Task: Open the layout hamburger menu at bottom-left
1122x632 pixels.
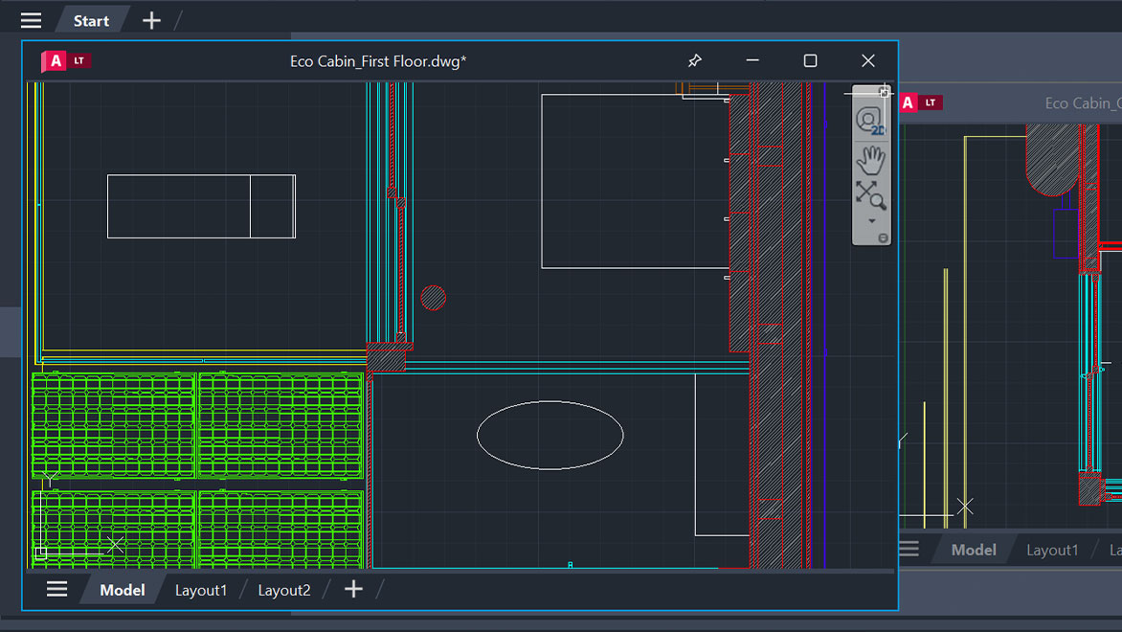Action: pos(56,588)
